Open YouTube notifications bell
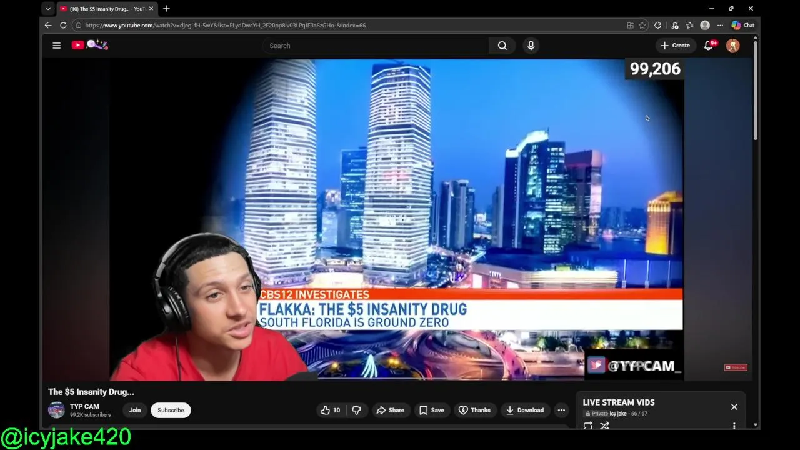Screen dimensions: 800x450 click(709, 45)
